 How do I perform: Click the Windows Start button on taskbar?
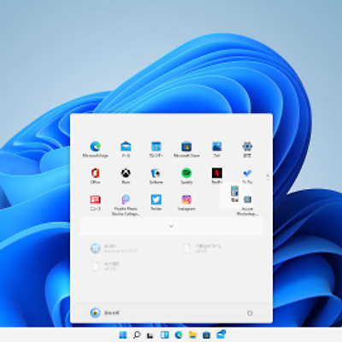[x=123, y=335]
